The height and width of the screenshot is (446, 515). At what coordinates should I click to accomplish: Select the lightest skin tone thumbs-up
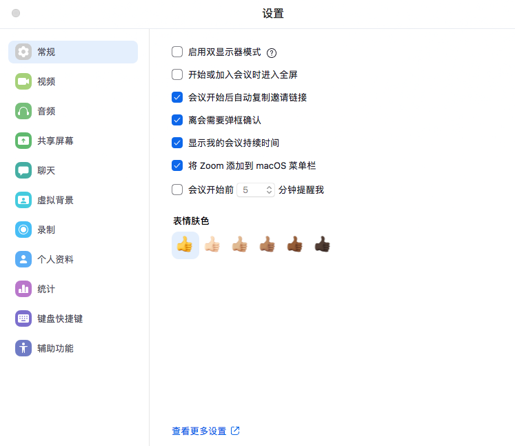point(212,245)
